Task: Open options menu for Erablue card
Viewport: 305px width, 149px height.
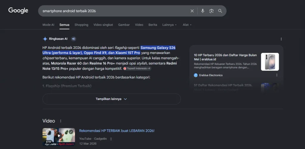Action: click(277, 75)
